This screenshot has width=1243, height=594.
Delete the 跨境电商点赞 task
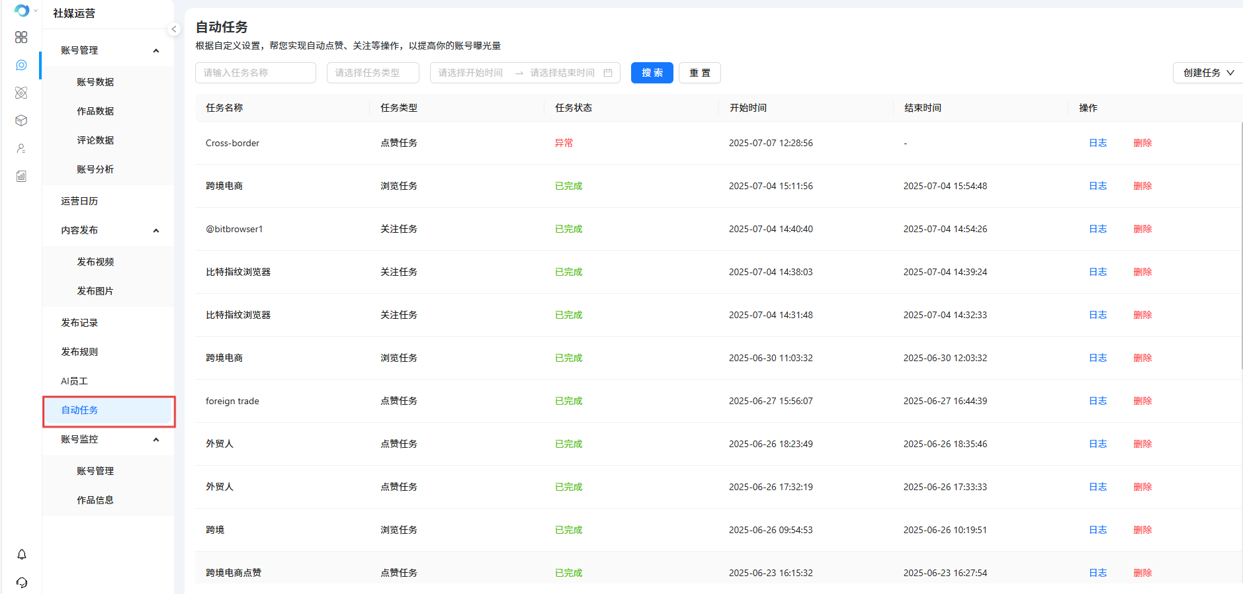[x=1142, y=573]
